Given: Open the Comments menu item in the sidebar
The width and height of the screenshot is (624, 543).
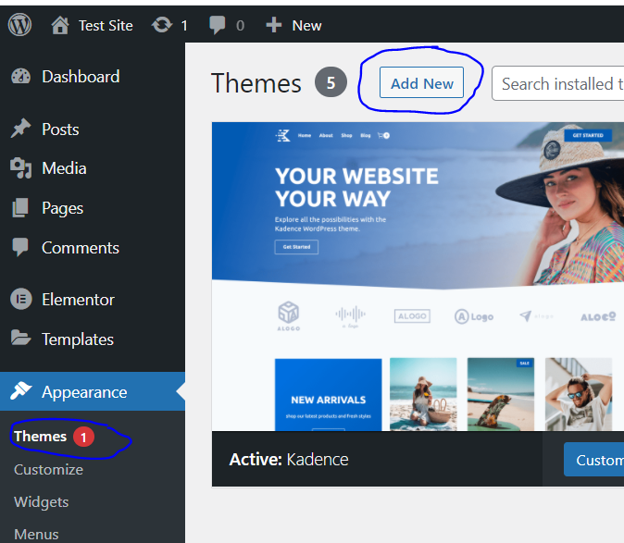Looking at the screenshot, I should click(81, 248).
